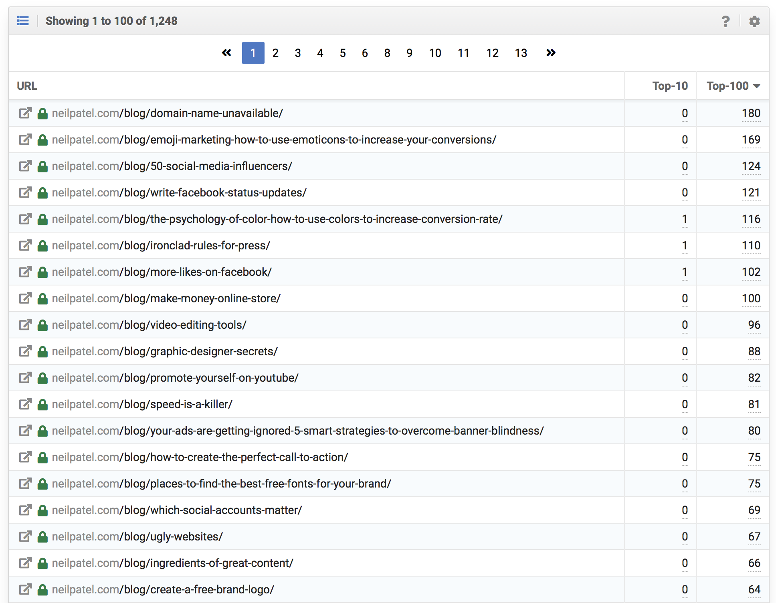Go to next pages double-right arrow
This screenshot has height=603, width=776.
point(551,53)
